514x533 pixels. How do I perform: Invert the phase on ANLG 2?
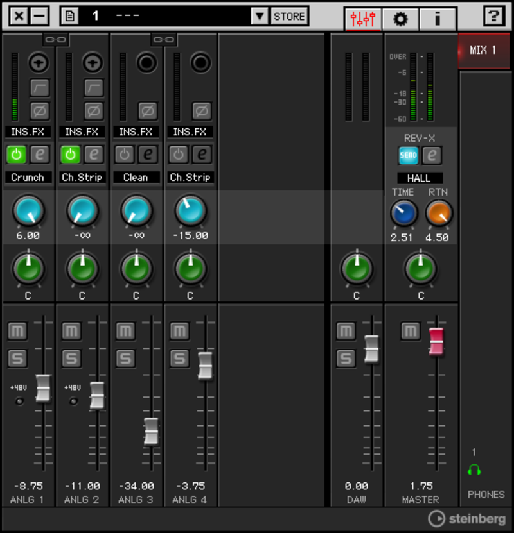[94, 111]
